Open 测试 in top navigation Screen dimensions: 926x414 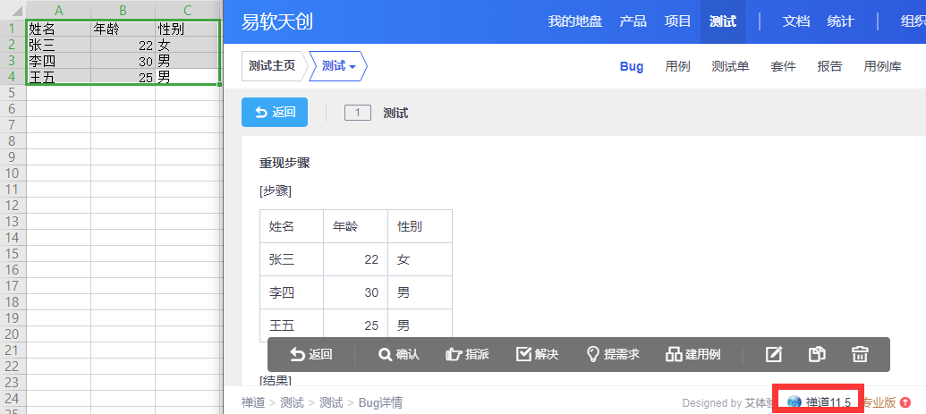pyautogui.click(x=723, y=21)
